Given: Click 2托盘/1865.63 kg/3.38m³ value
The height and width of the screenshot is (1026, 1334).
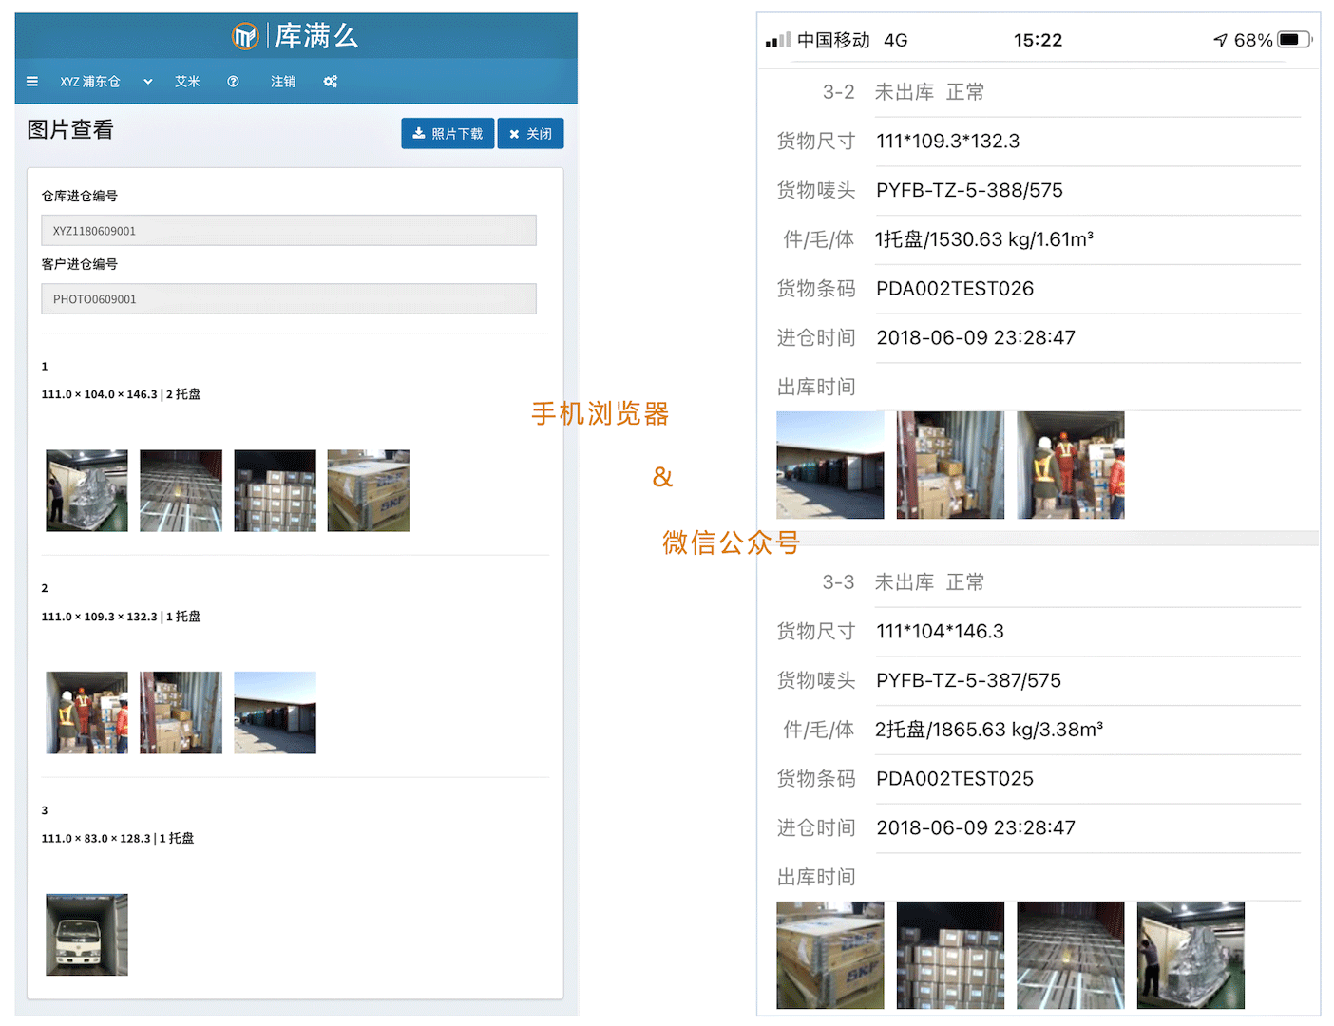Looking at the screenshot, I should point(989,730).
